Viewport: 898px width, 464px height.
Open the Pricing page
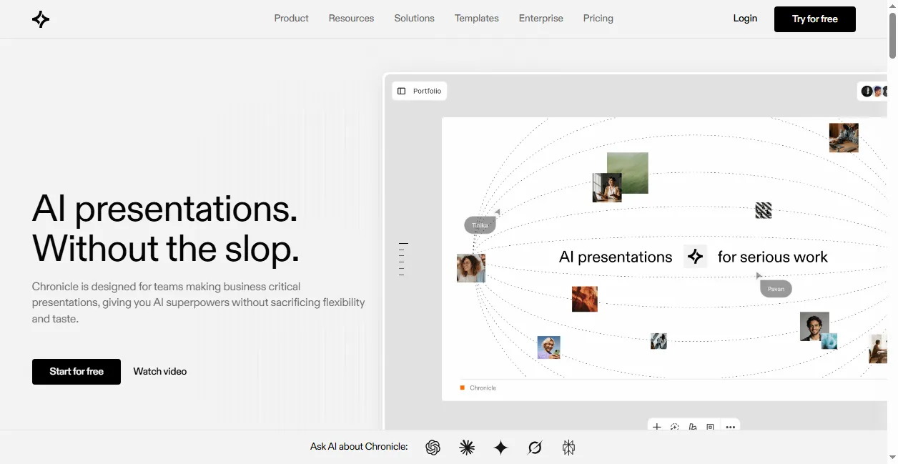[x=598, y=19]
